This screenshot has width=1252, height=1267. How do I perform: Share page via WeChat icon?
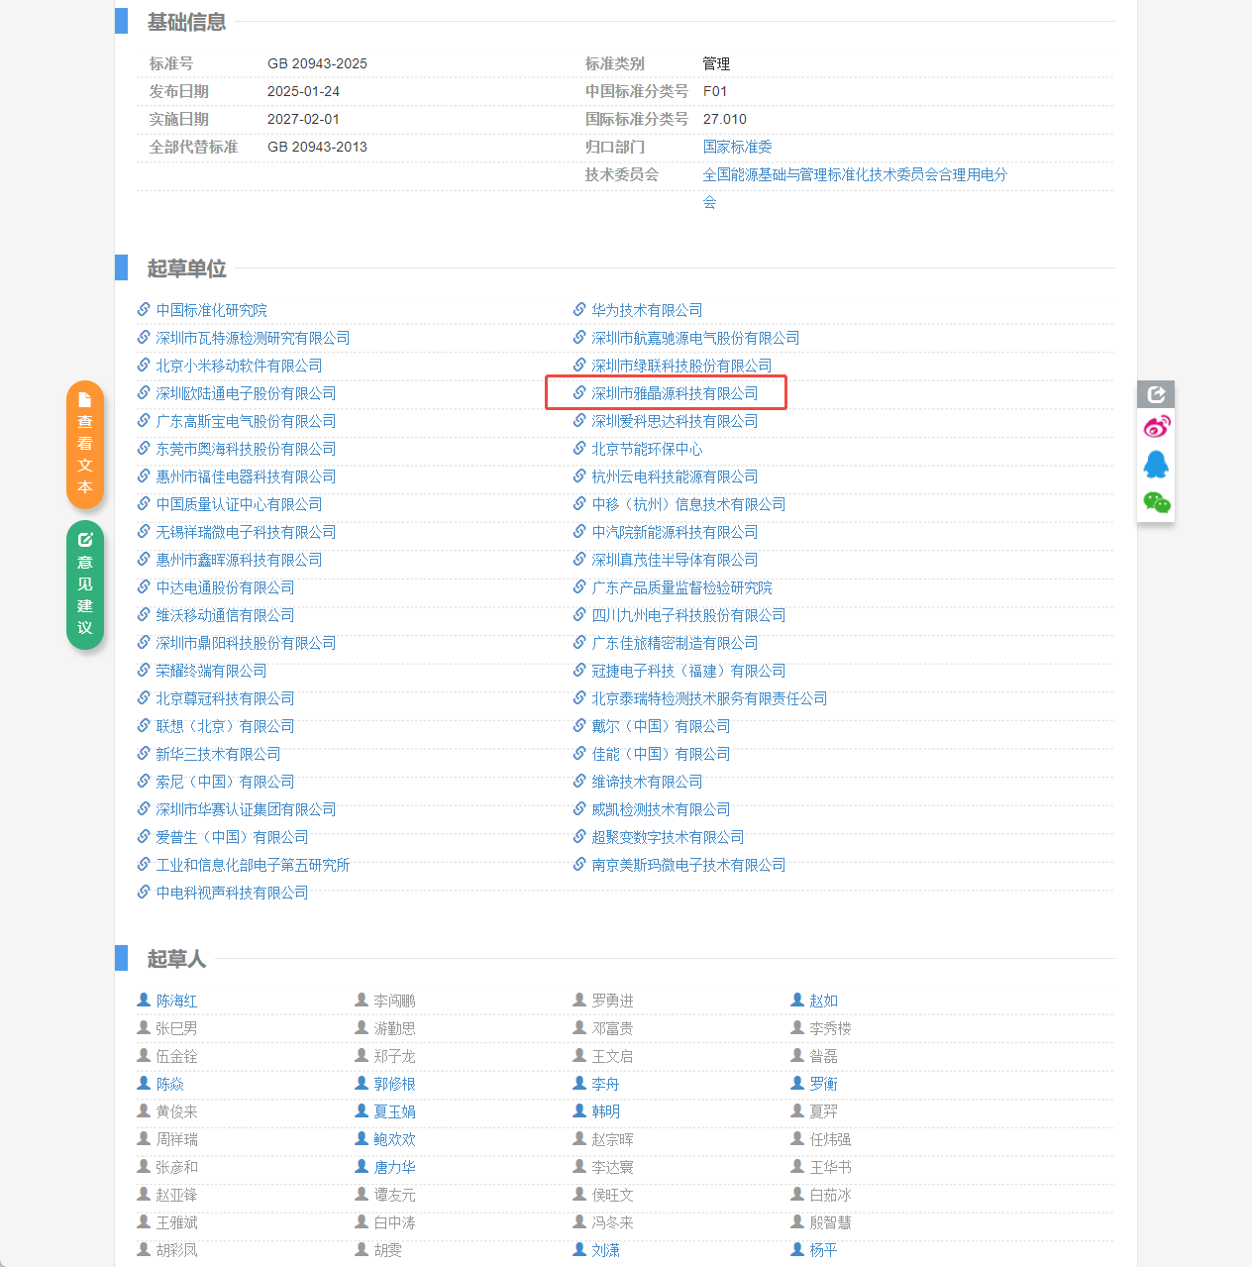1156,502
